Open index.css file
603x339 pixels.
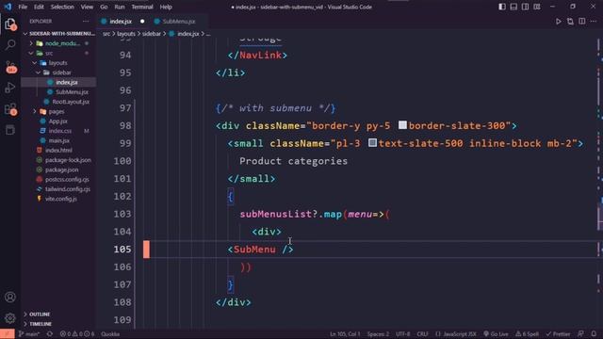(59, 131)
